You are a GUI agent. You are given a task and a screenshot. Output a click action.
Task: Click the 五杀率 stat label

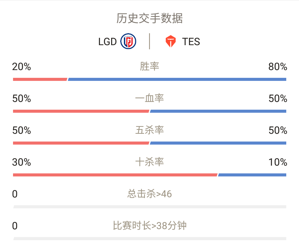[150, 130]
